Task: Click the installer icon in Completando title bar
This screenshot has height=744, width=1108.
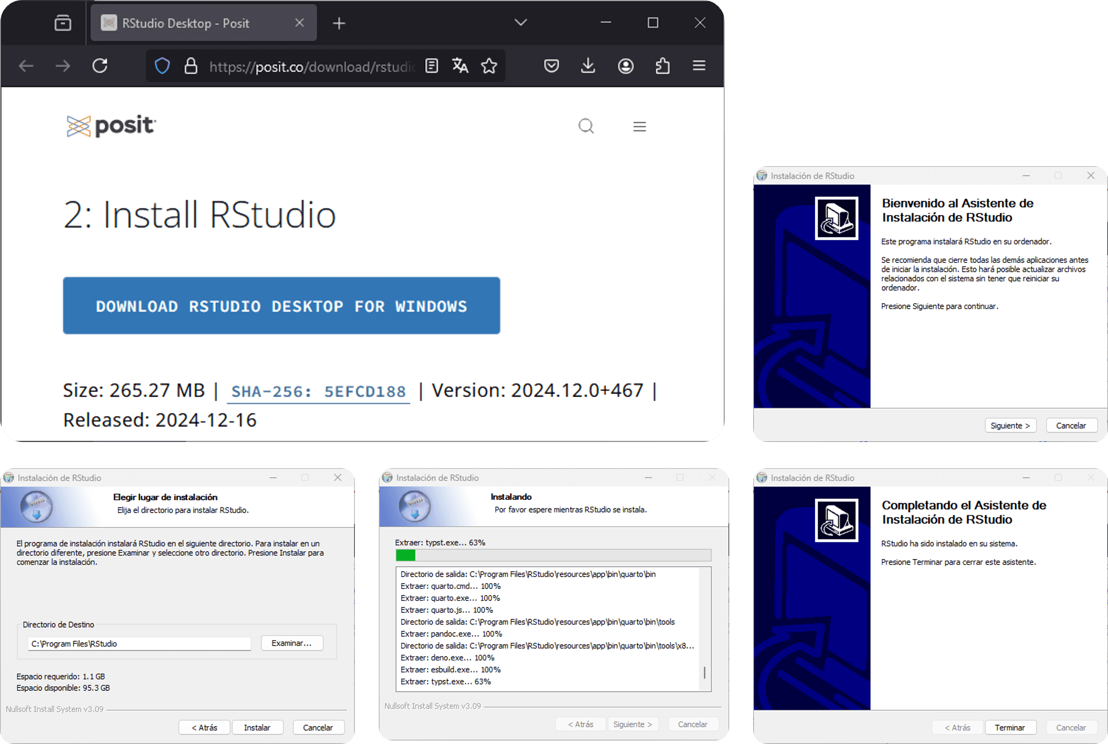Action: click(762, 477)
